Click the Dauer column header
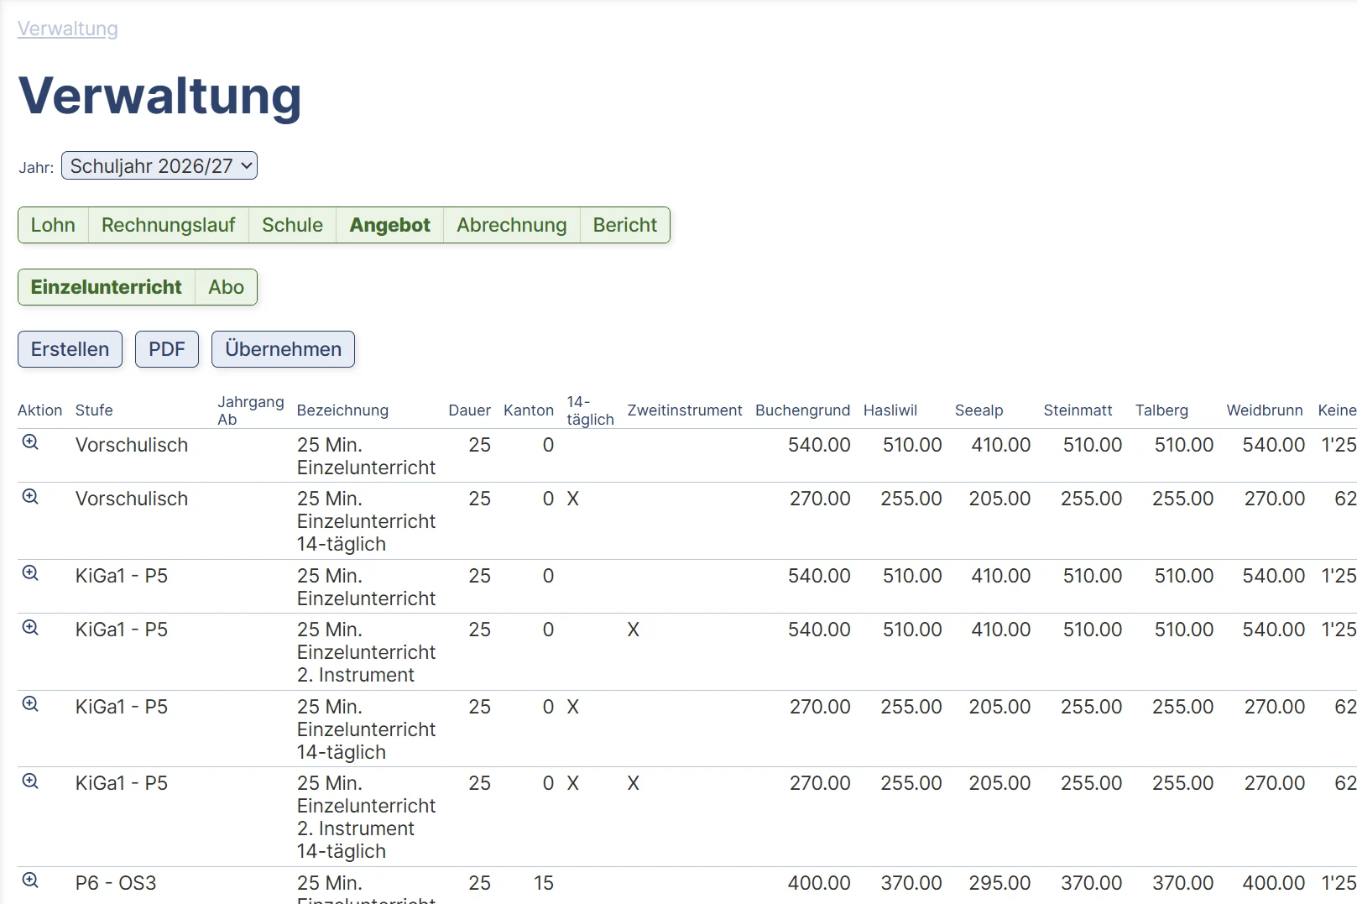1357x904 pixels. [470, 410]
